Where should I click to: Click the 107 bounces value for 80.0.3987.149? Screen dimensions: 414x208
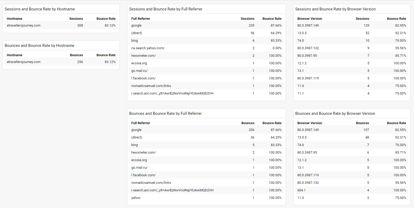point(366,130)
